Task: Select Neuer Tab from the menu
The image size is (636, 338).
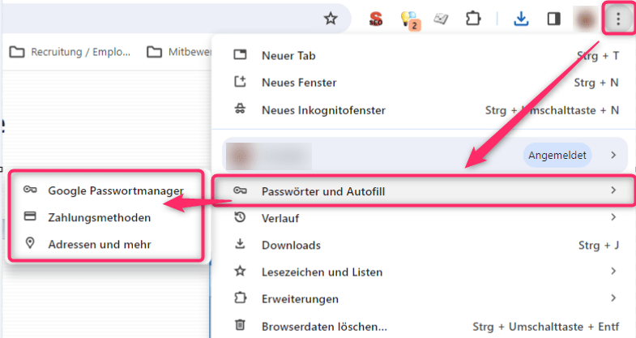Action: [425, 56]
